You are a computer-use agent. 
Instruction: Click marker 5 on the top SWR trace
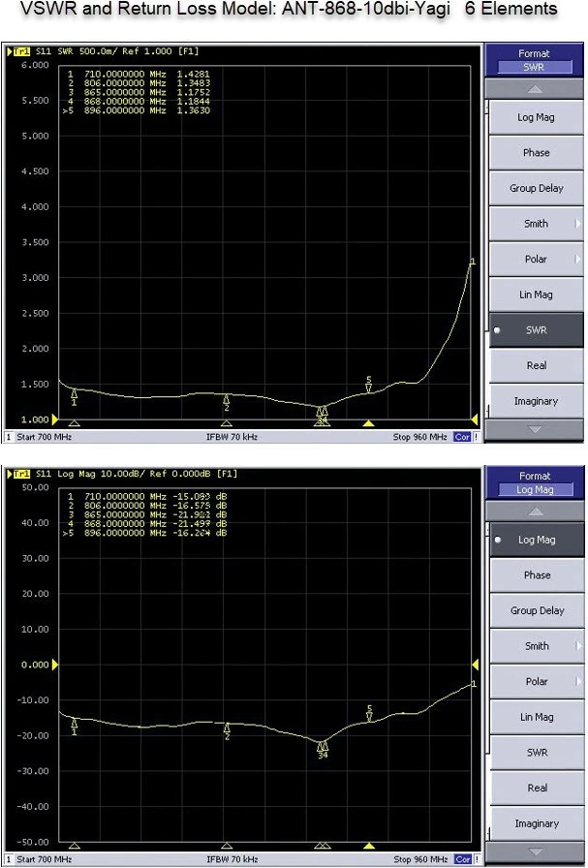(x=368, y=387)
